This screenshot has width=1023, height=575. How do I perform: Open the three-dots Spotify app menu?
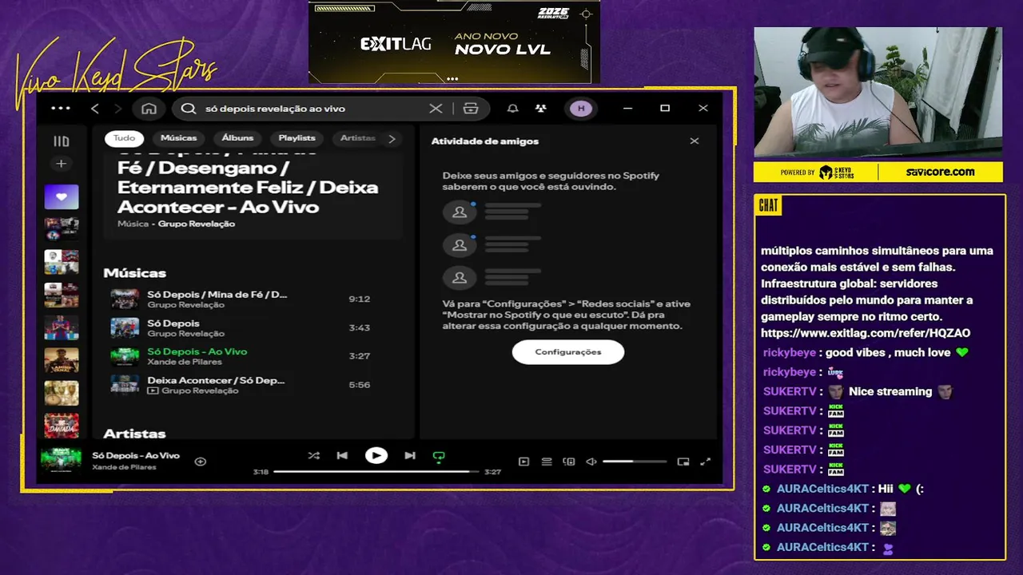coord(61,109)
